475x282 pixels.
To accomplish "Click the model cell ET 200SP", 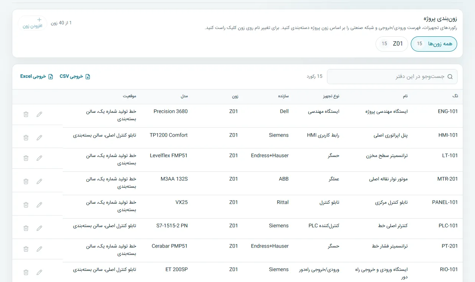I will tap(177, 269).
